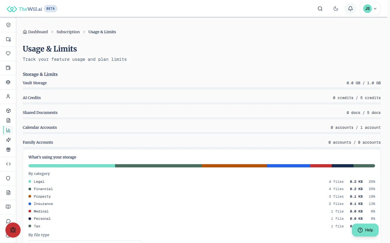Click the Vault Storage progress bar

(x=202, y=89)
